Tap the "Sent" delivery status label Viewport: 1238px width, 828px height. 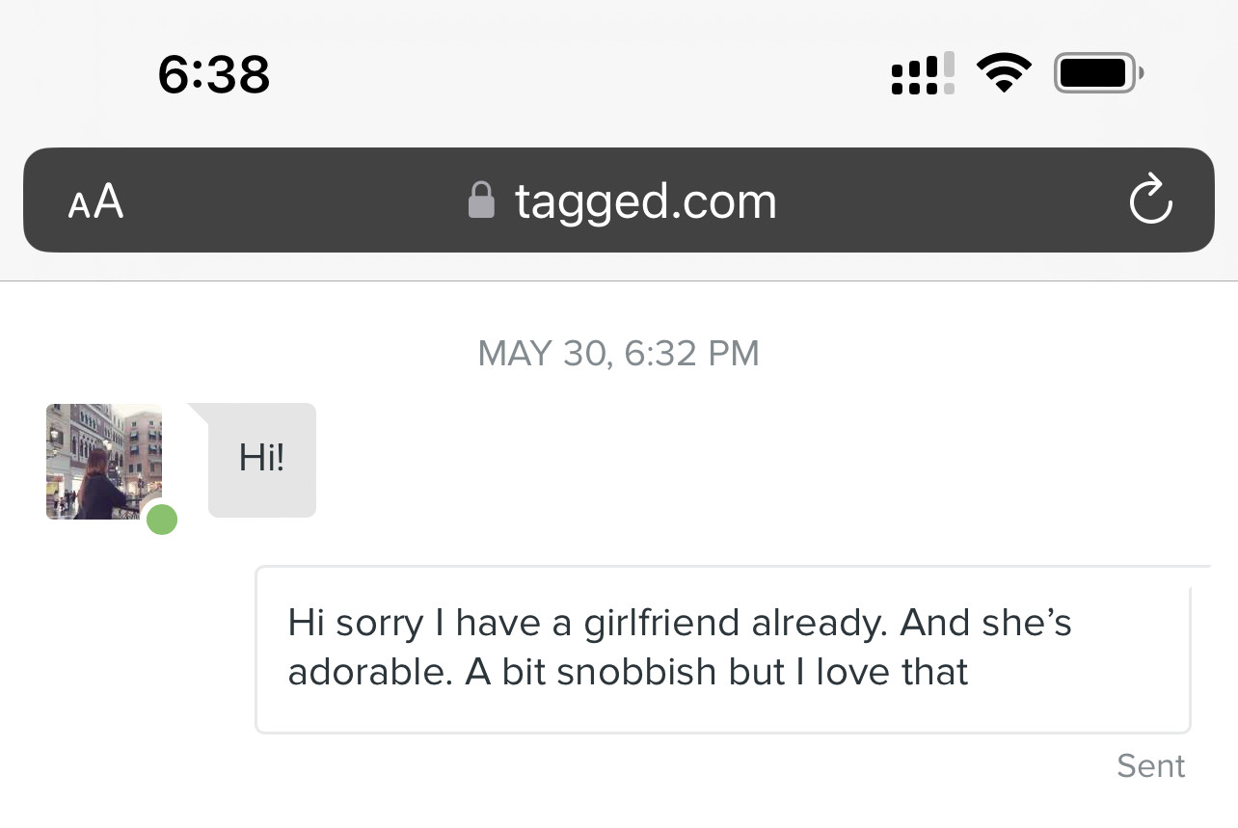click(1150, 765)
